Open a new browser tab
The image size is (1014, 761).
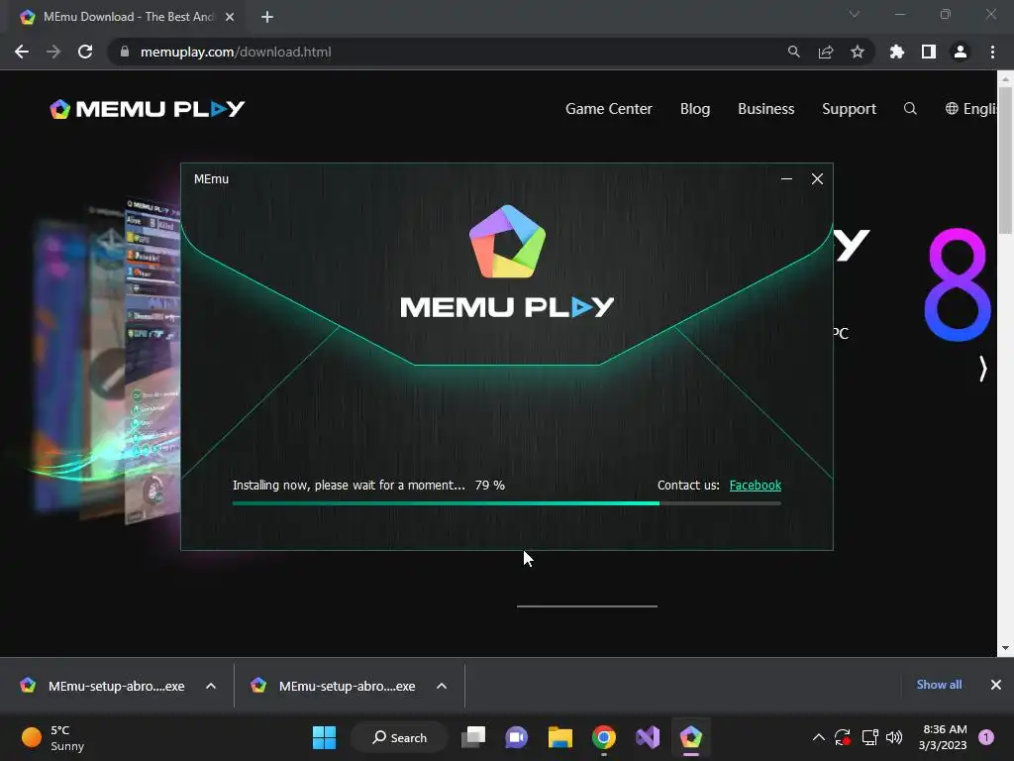(267, 17)
